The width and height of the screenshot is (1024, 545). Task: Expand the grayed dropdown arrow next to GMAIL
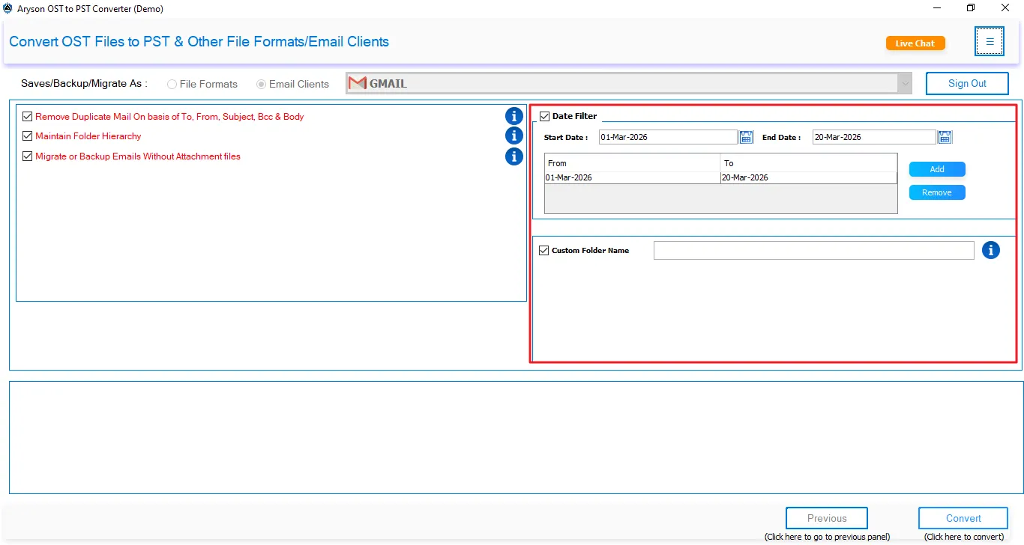904,83
